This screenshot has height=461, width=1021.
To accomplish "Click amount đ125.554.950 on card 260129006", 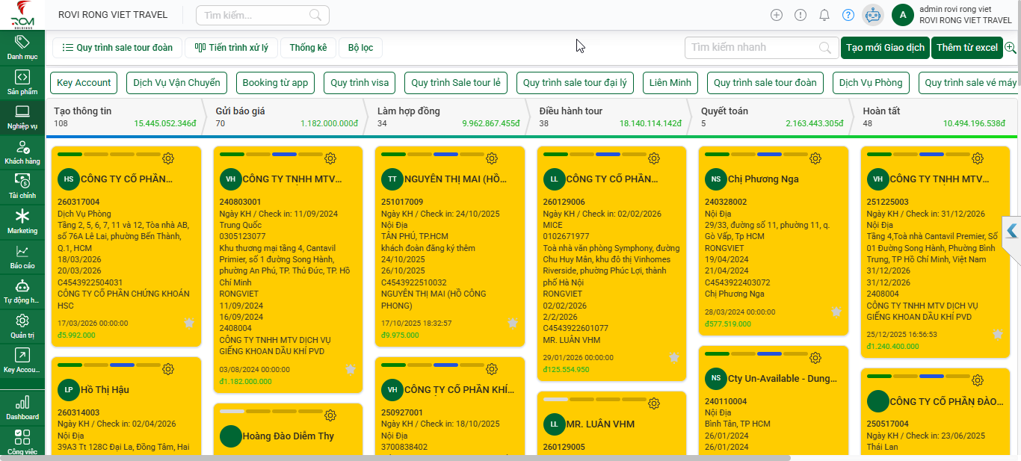I will (x=566, y=369).
